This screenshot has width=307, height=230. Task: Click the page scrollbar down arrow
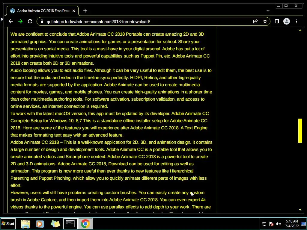coord(300,210)
